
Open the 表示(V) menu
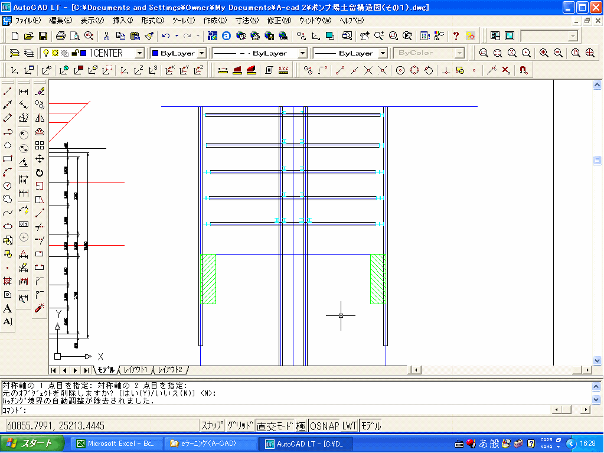click(92, 21)
